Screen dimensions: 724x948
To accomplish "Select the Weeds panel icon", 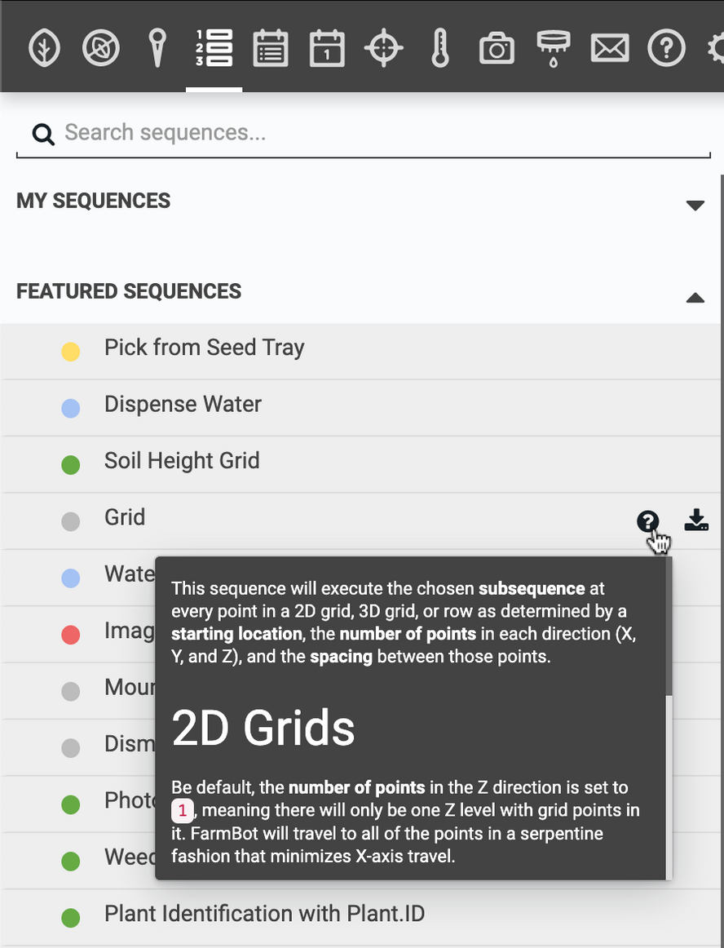I will 100,47.
